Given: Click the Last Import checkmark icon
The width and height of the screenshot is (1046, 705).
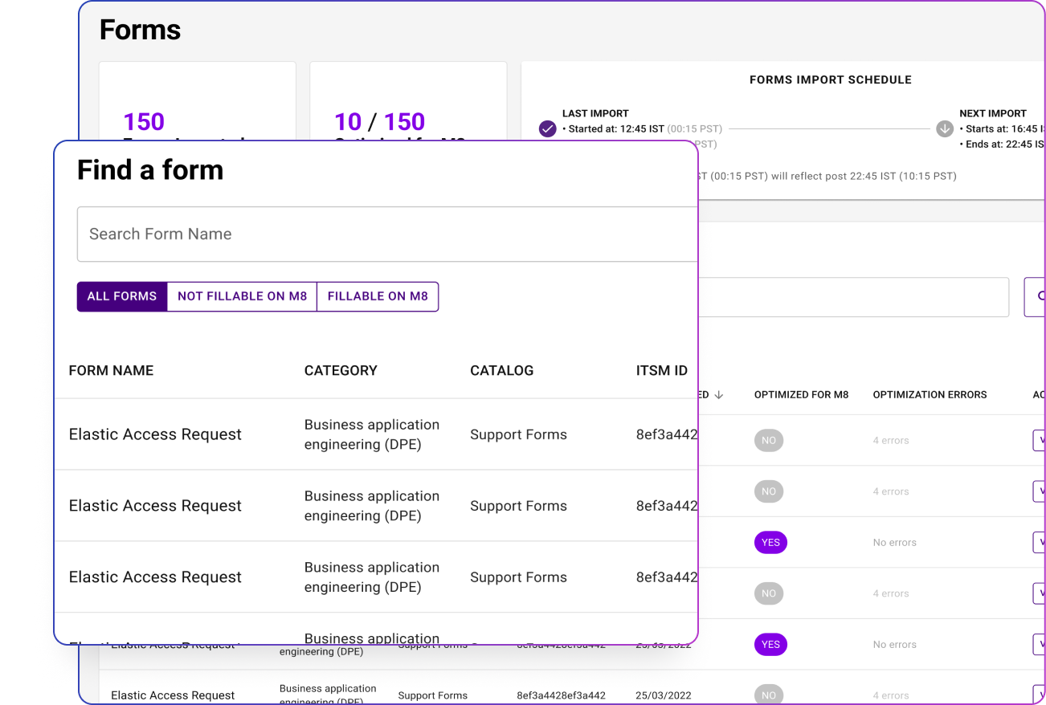Looking at the screenshot, I should tap(547, 128).
